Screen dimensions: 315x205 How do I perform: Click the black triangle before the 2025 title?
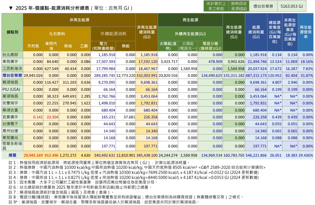click(x=11, y=8)
